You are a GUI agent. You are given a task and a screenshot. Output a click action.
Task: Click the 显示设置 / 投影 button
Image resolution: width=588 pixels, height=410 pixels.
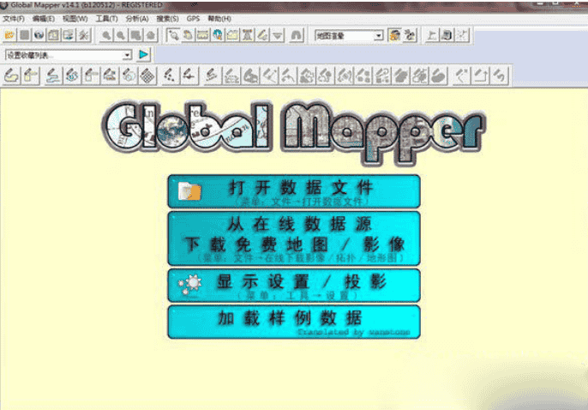tap(294, 285)
